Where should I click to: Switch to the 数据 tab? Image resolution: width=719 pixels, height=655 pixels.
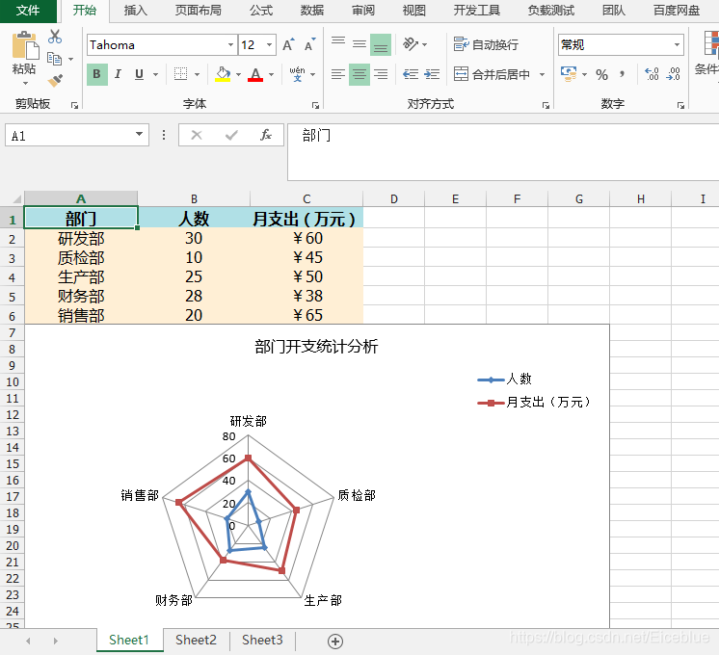click(x=312, y=10)
